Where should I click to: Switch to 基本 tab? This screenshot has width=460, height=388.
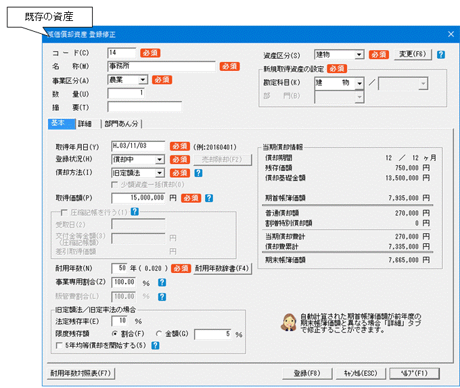pos(62,124)
